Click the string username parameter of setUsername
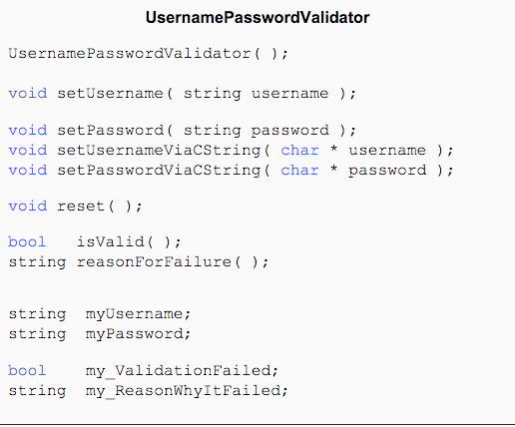 [257, 94]
